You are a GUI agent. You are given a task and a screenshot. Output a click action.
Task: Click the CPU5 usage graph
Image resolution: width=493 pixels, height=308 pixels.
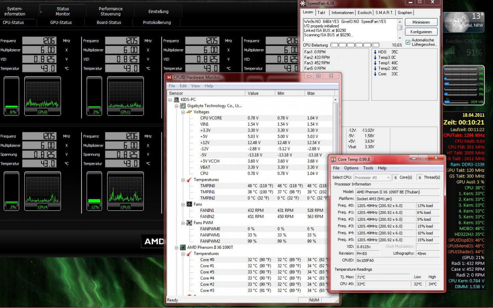(125, 191)
